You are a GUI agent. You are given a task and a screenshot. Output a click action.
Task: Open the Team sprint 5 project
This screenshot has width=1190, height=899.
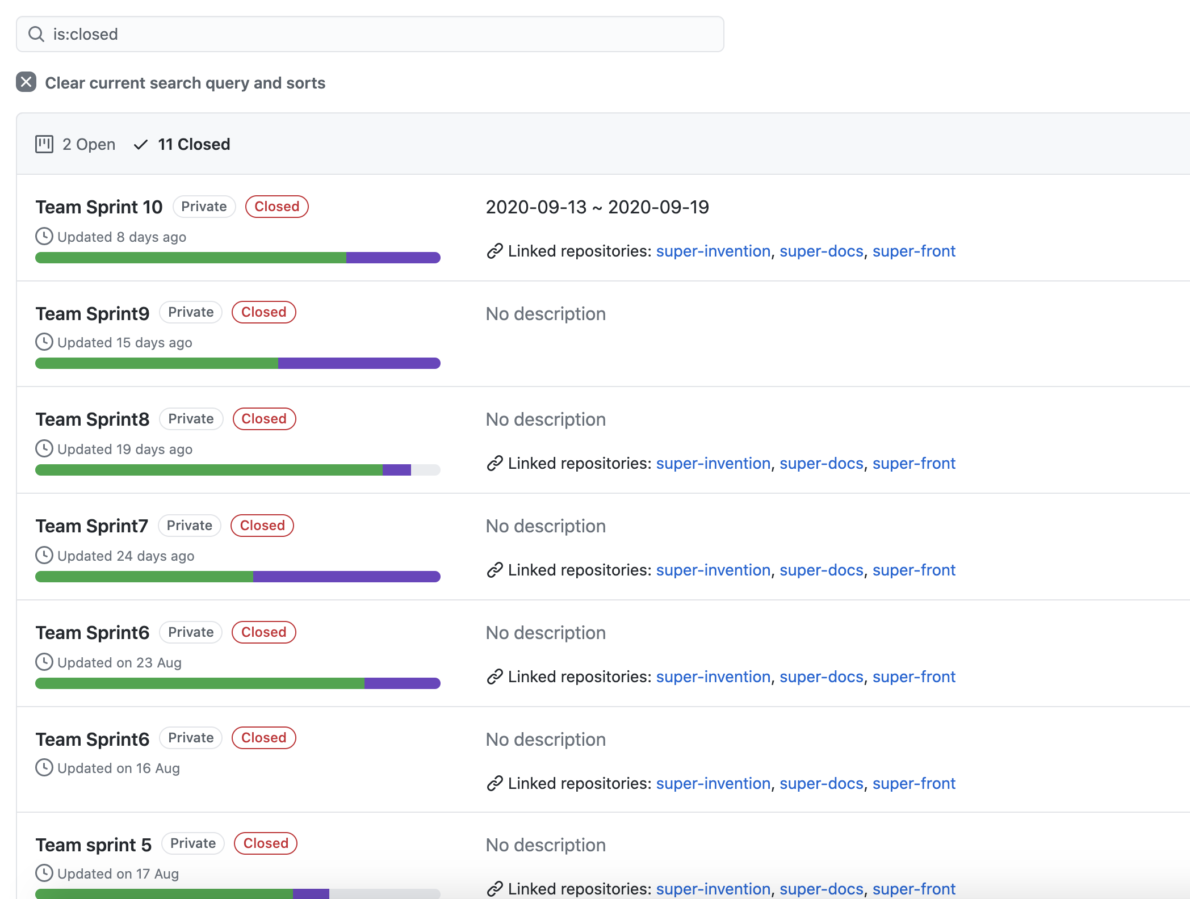[94, 845]
